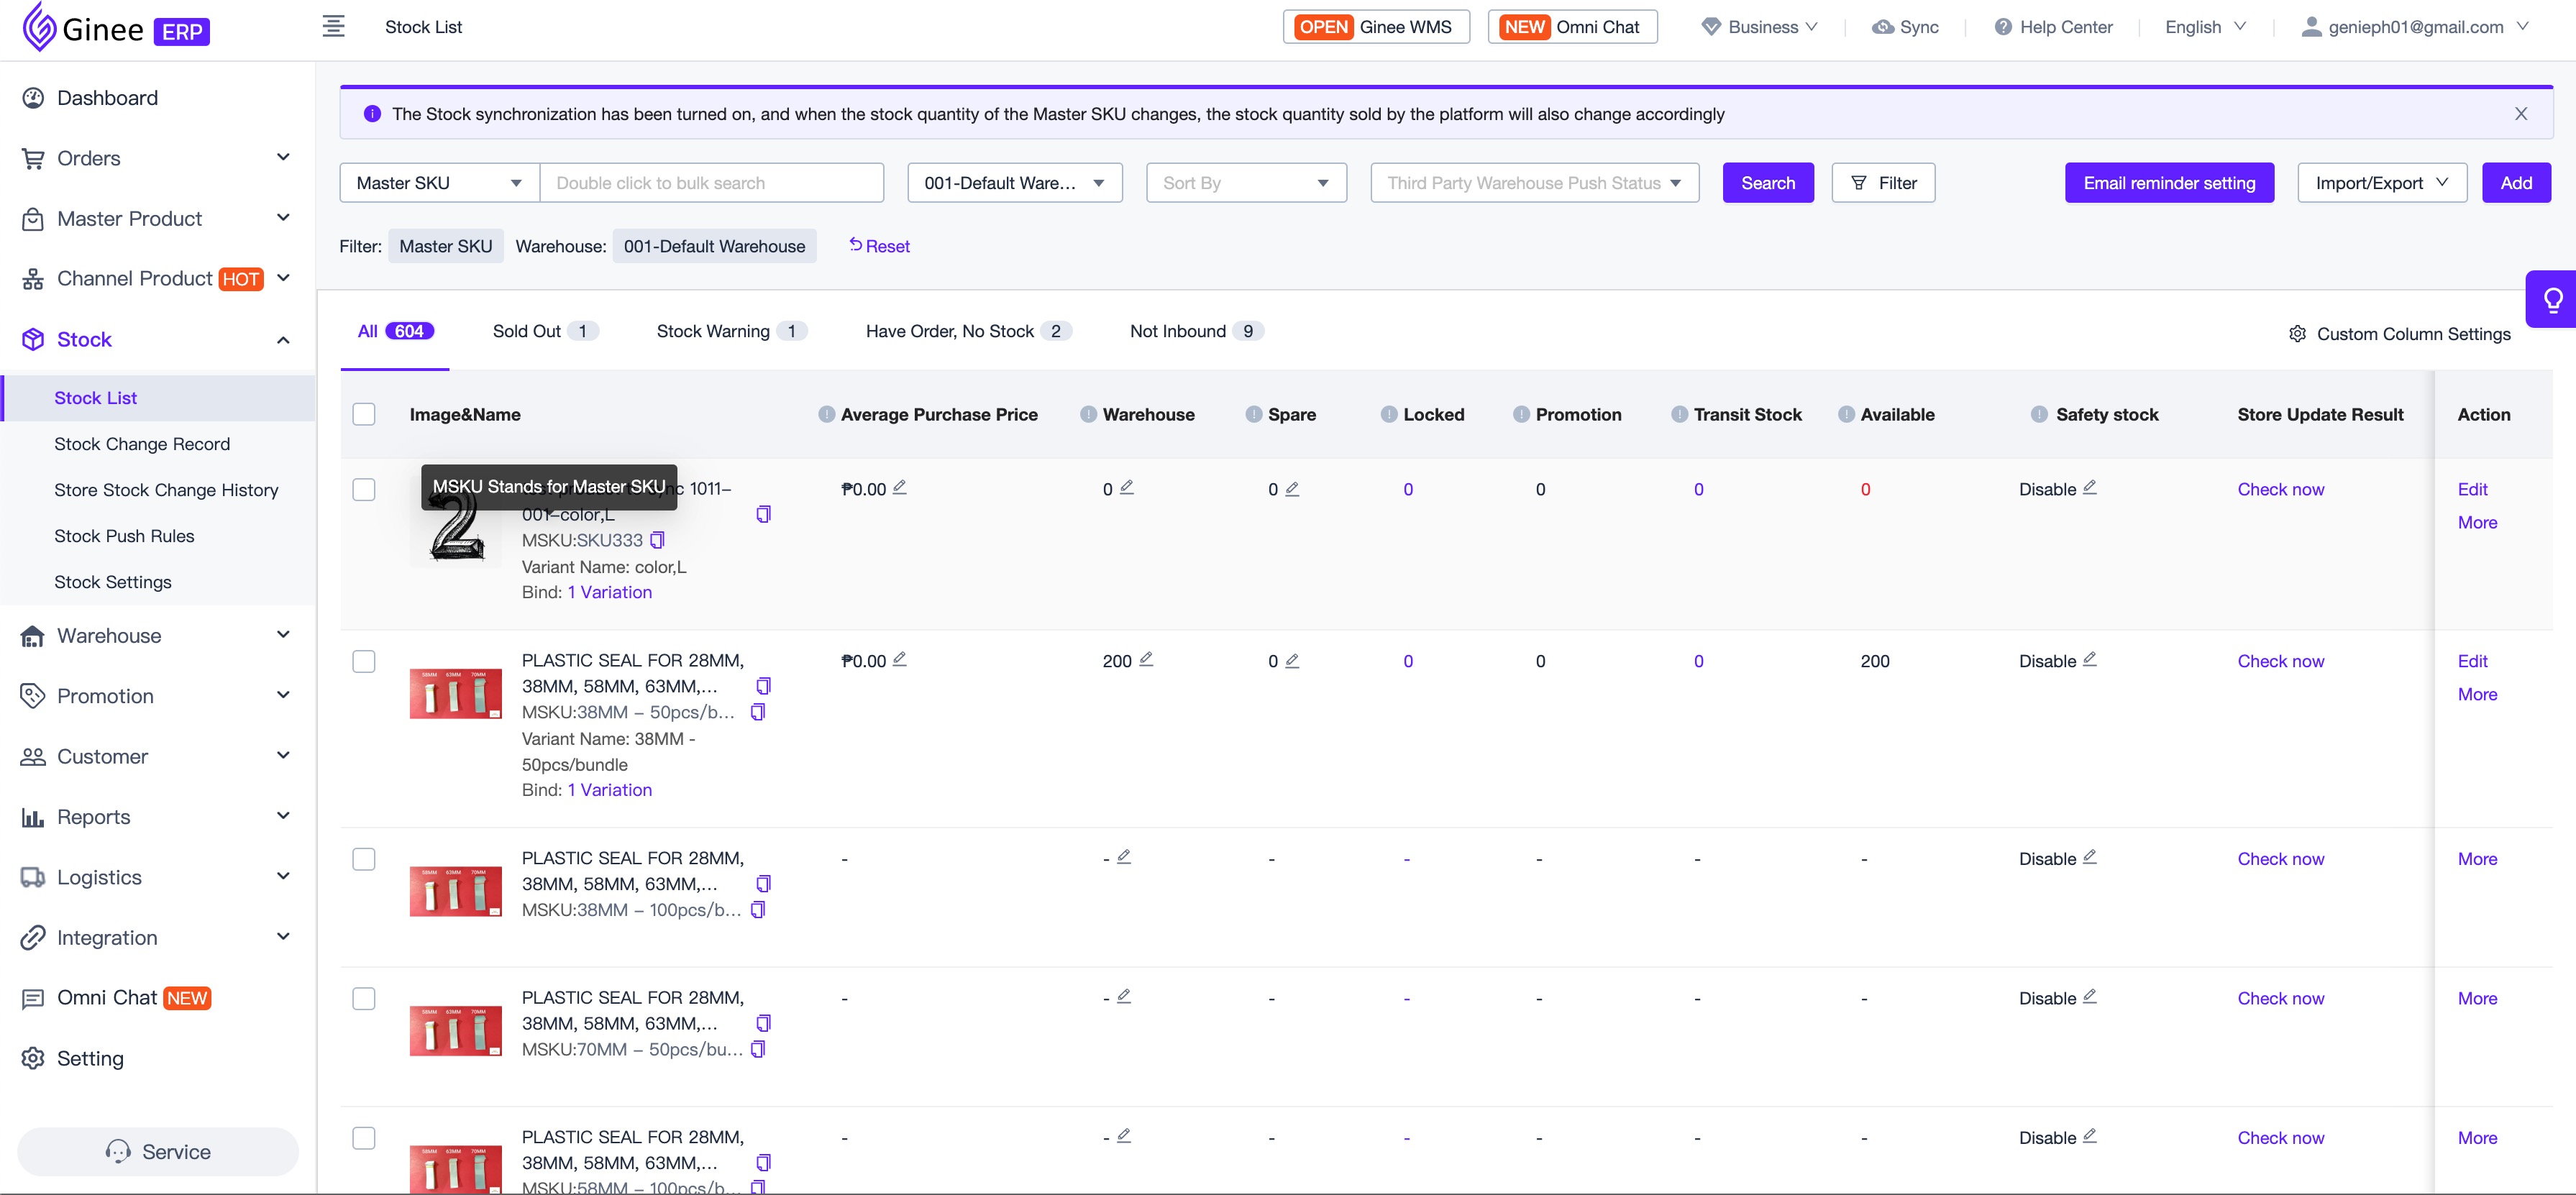
Task: Click Email reminder setting button
Action: [x=2169, y=183]
